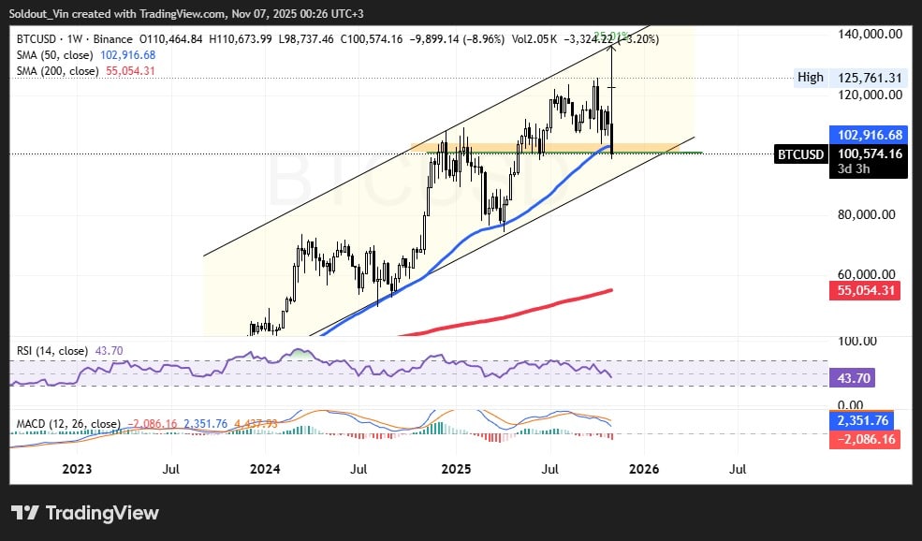Screen dimensions: 922x541
Task: Click the TradingView logo in the footer
Action: 84,513
